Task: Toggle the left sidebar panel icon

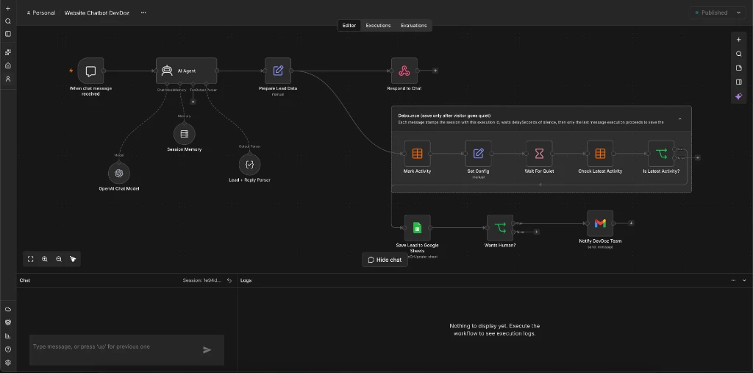Action: pyautogui.click(x=7, y=34)
